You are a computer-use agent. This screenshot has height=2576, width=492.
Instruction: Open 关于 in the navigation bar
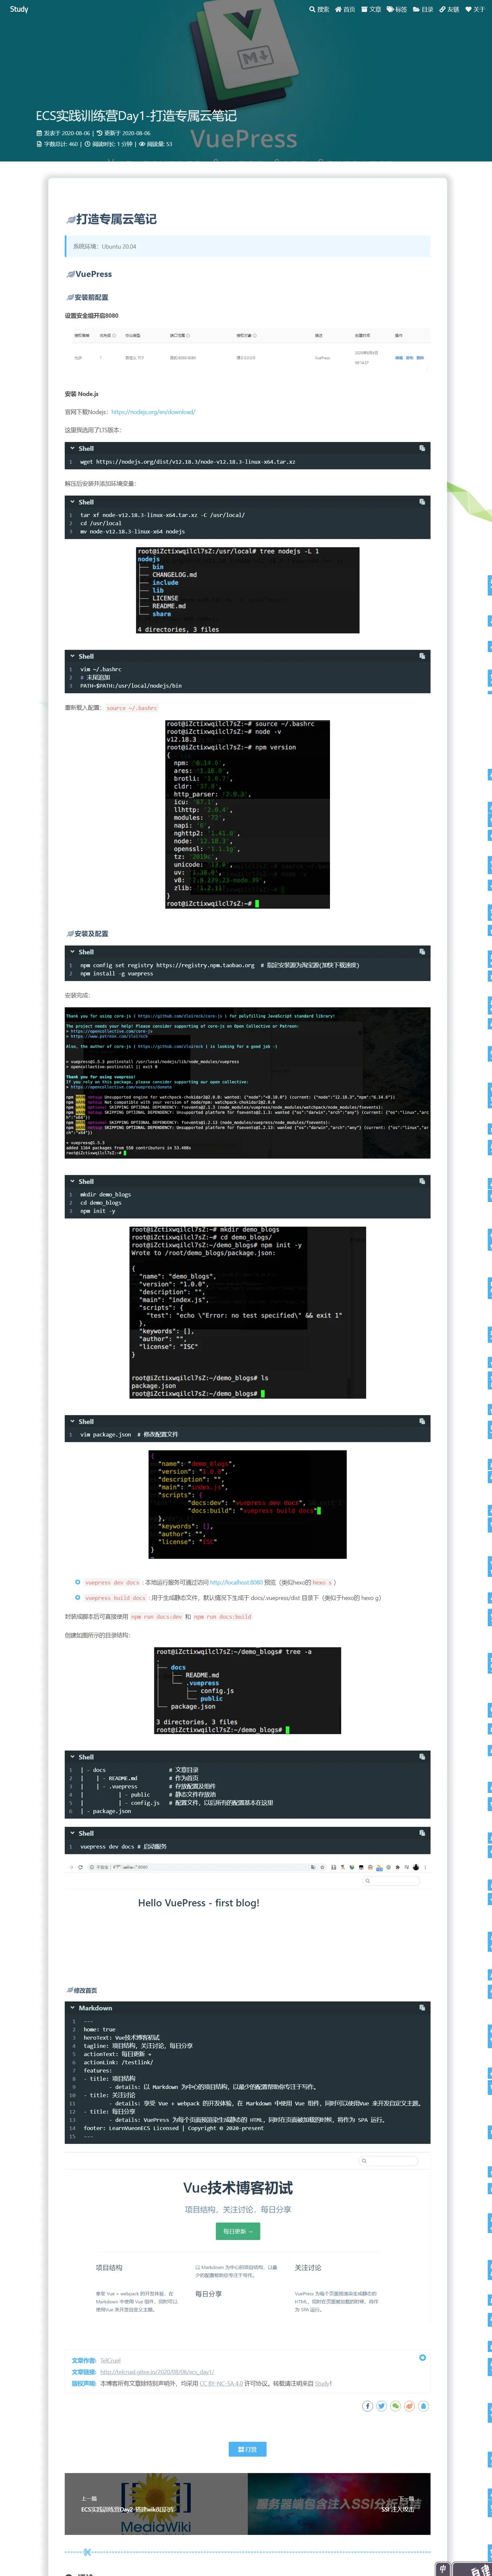click(x=475, y=9)
